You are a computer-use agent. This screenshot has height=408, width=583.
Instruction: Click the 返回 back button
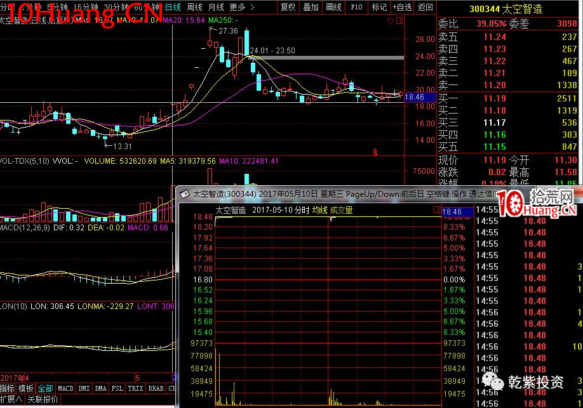coord(425,7)
